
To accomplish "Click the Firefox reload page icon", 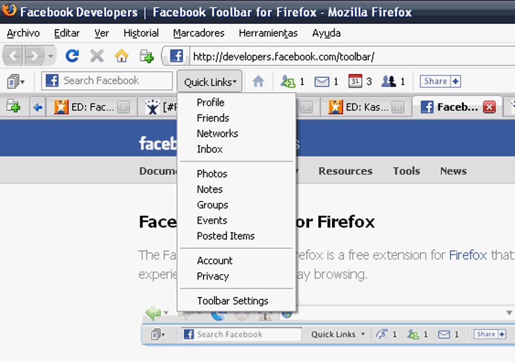I will (72, 56).
